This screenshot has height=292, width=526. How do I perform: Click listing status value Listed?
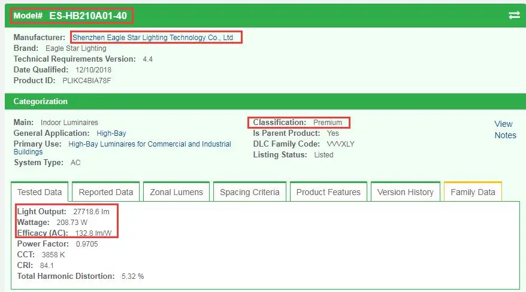pos(324,155)
